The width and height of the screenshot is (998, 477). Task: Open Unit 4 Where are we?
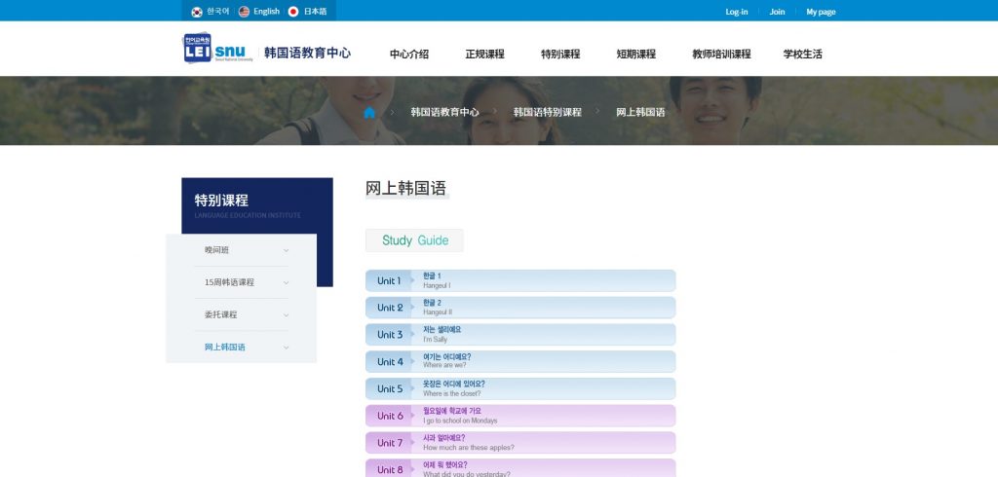(520, 362)
